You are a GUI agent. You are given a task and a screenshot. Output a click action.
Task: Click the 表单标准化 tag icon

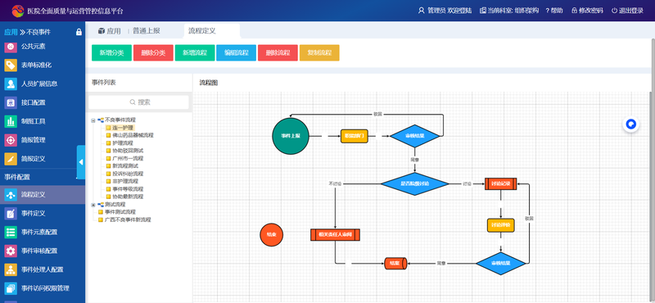11,66
